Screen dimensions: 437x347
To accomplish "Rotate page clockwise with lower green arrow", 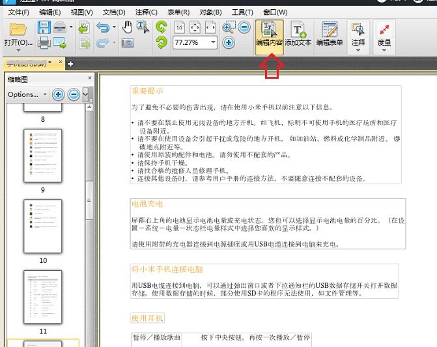I will pos(162,42).
